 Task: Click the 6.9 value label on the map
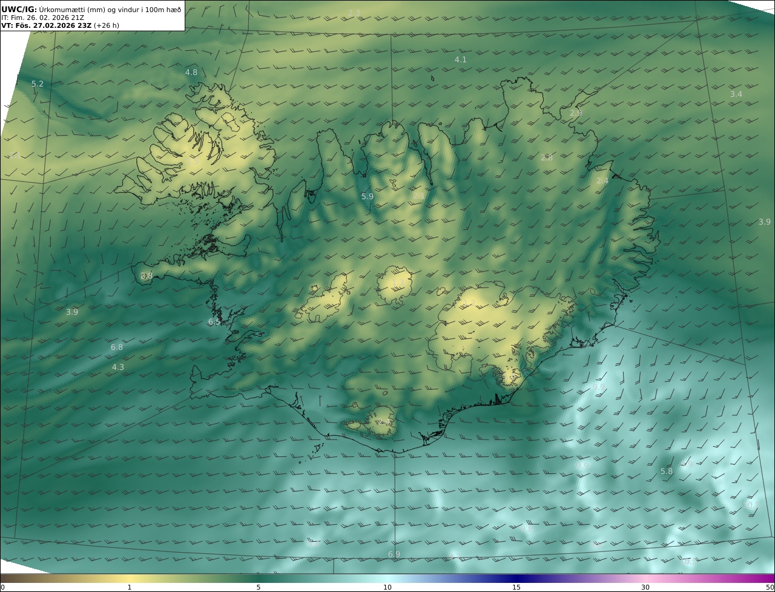[x=394, y=554]
